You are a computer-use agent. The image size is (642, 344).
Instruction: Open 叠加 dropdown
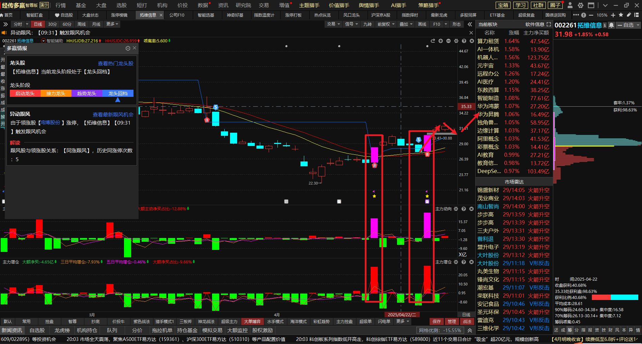406,24
